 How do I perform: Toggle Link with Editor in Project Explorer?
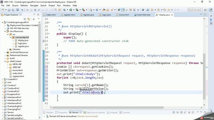pos(28,19)
